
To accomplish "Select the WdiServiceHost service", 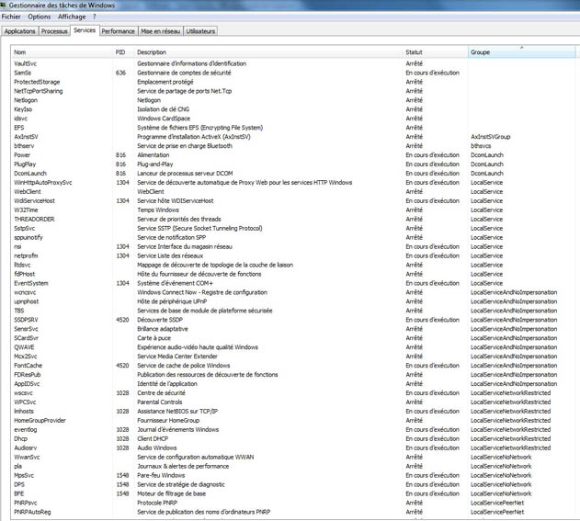I will point(34,201).
